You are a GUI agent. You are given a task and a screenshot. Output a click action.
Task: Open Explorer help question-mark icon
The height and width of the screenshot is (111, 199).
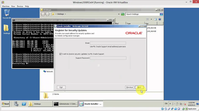[x=160, y=19]
